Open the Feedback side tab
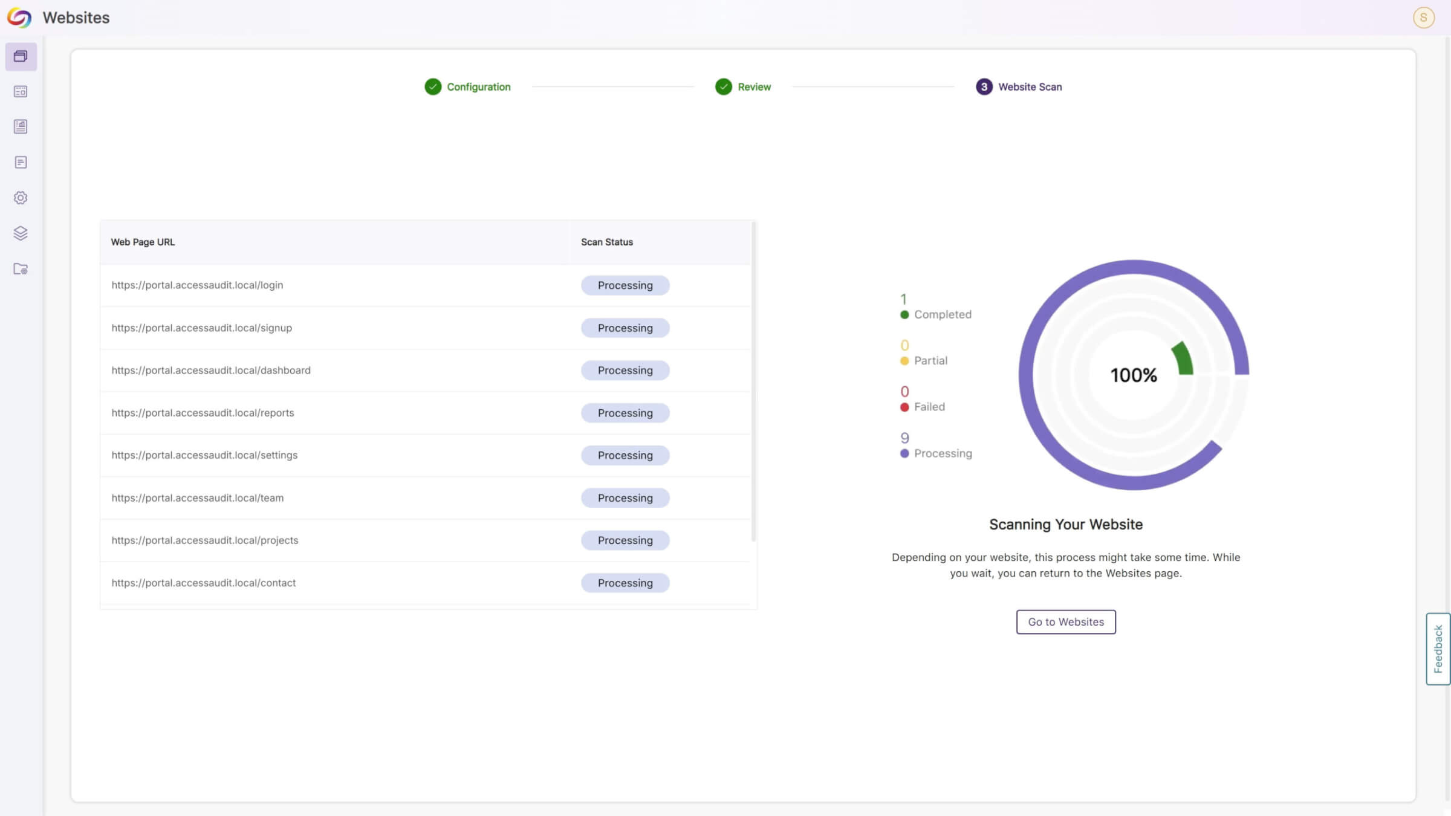 [x=1438, y=649]
